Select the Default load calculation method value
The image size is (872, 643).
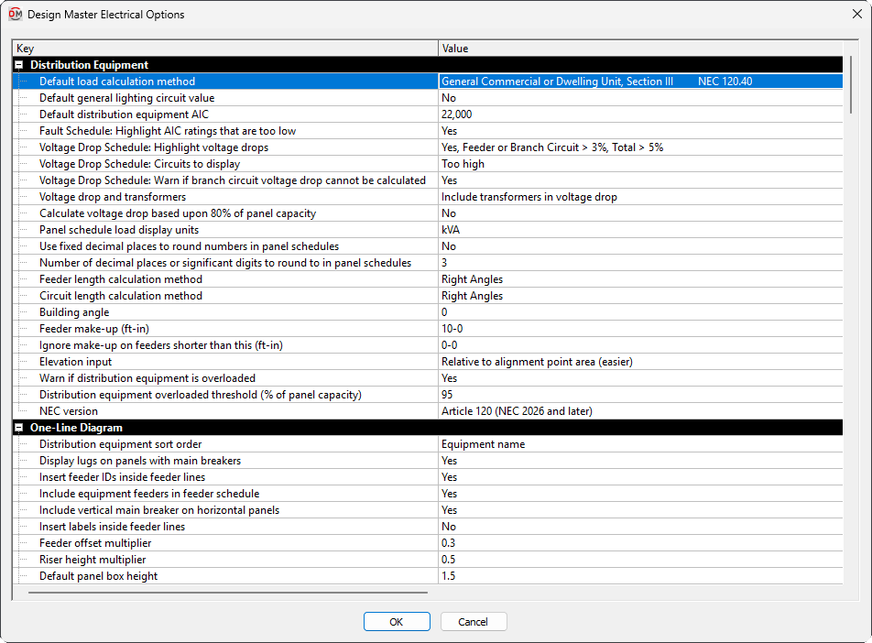tap(639, 82)
